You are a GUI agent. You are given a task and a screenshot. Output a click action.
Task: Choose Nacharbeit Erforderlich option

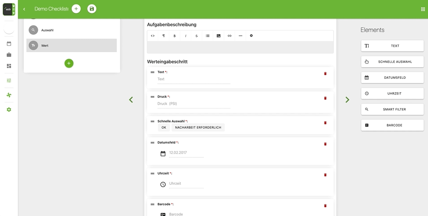198,127
